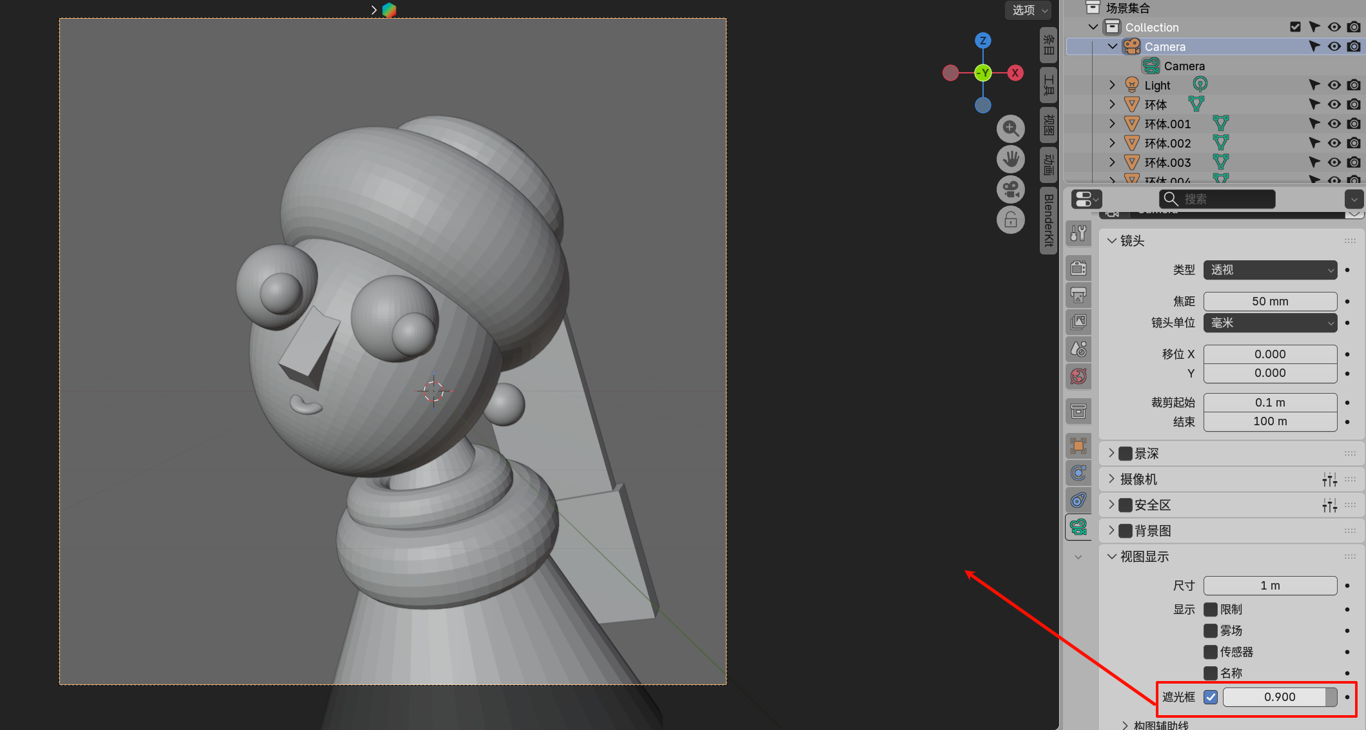The height and width of the screenshot is (730, 1366).
Task: Click the lock camera to view icon
Action: tap(1010, 220)
